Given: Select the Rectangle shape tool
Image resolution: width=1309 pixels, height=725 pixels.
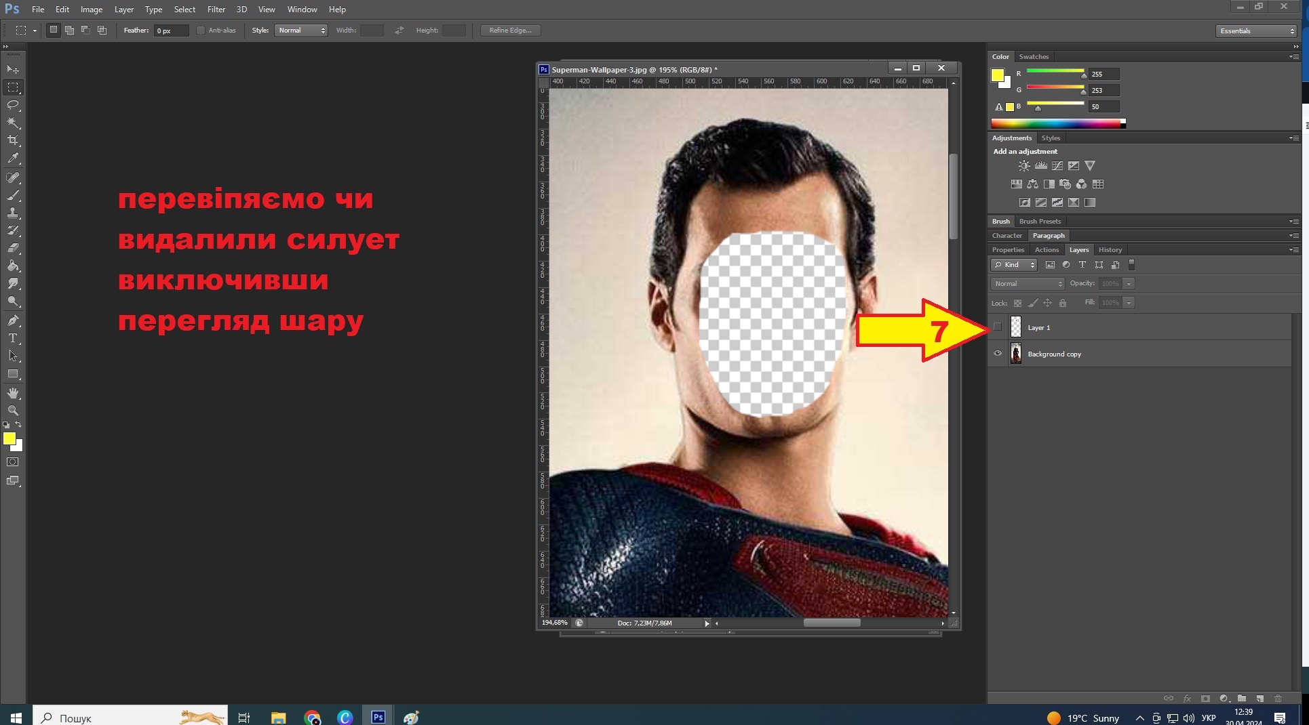Looking at the screenshot, I should 13,374.
